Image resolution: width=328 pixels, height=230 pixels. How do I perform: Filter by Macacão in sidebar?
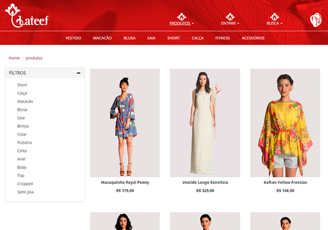tap(25, 101)
